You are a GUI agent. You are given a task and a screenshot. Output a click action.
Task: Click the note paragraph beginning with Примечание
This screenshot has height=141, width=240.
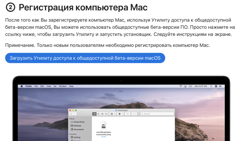click(108, 46)
